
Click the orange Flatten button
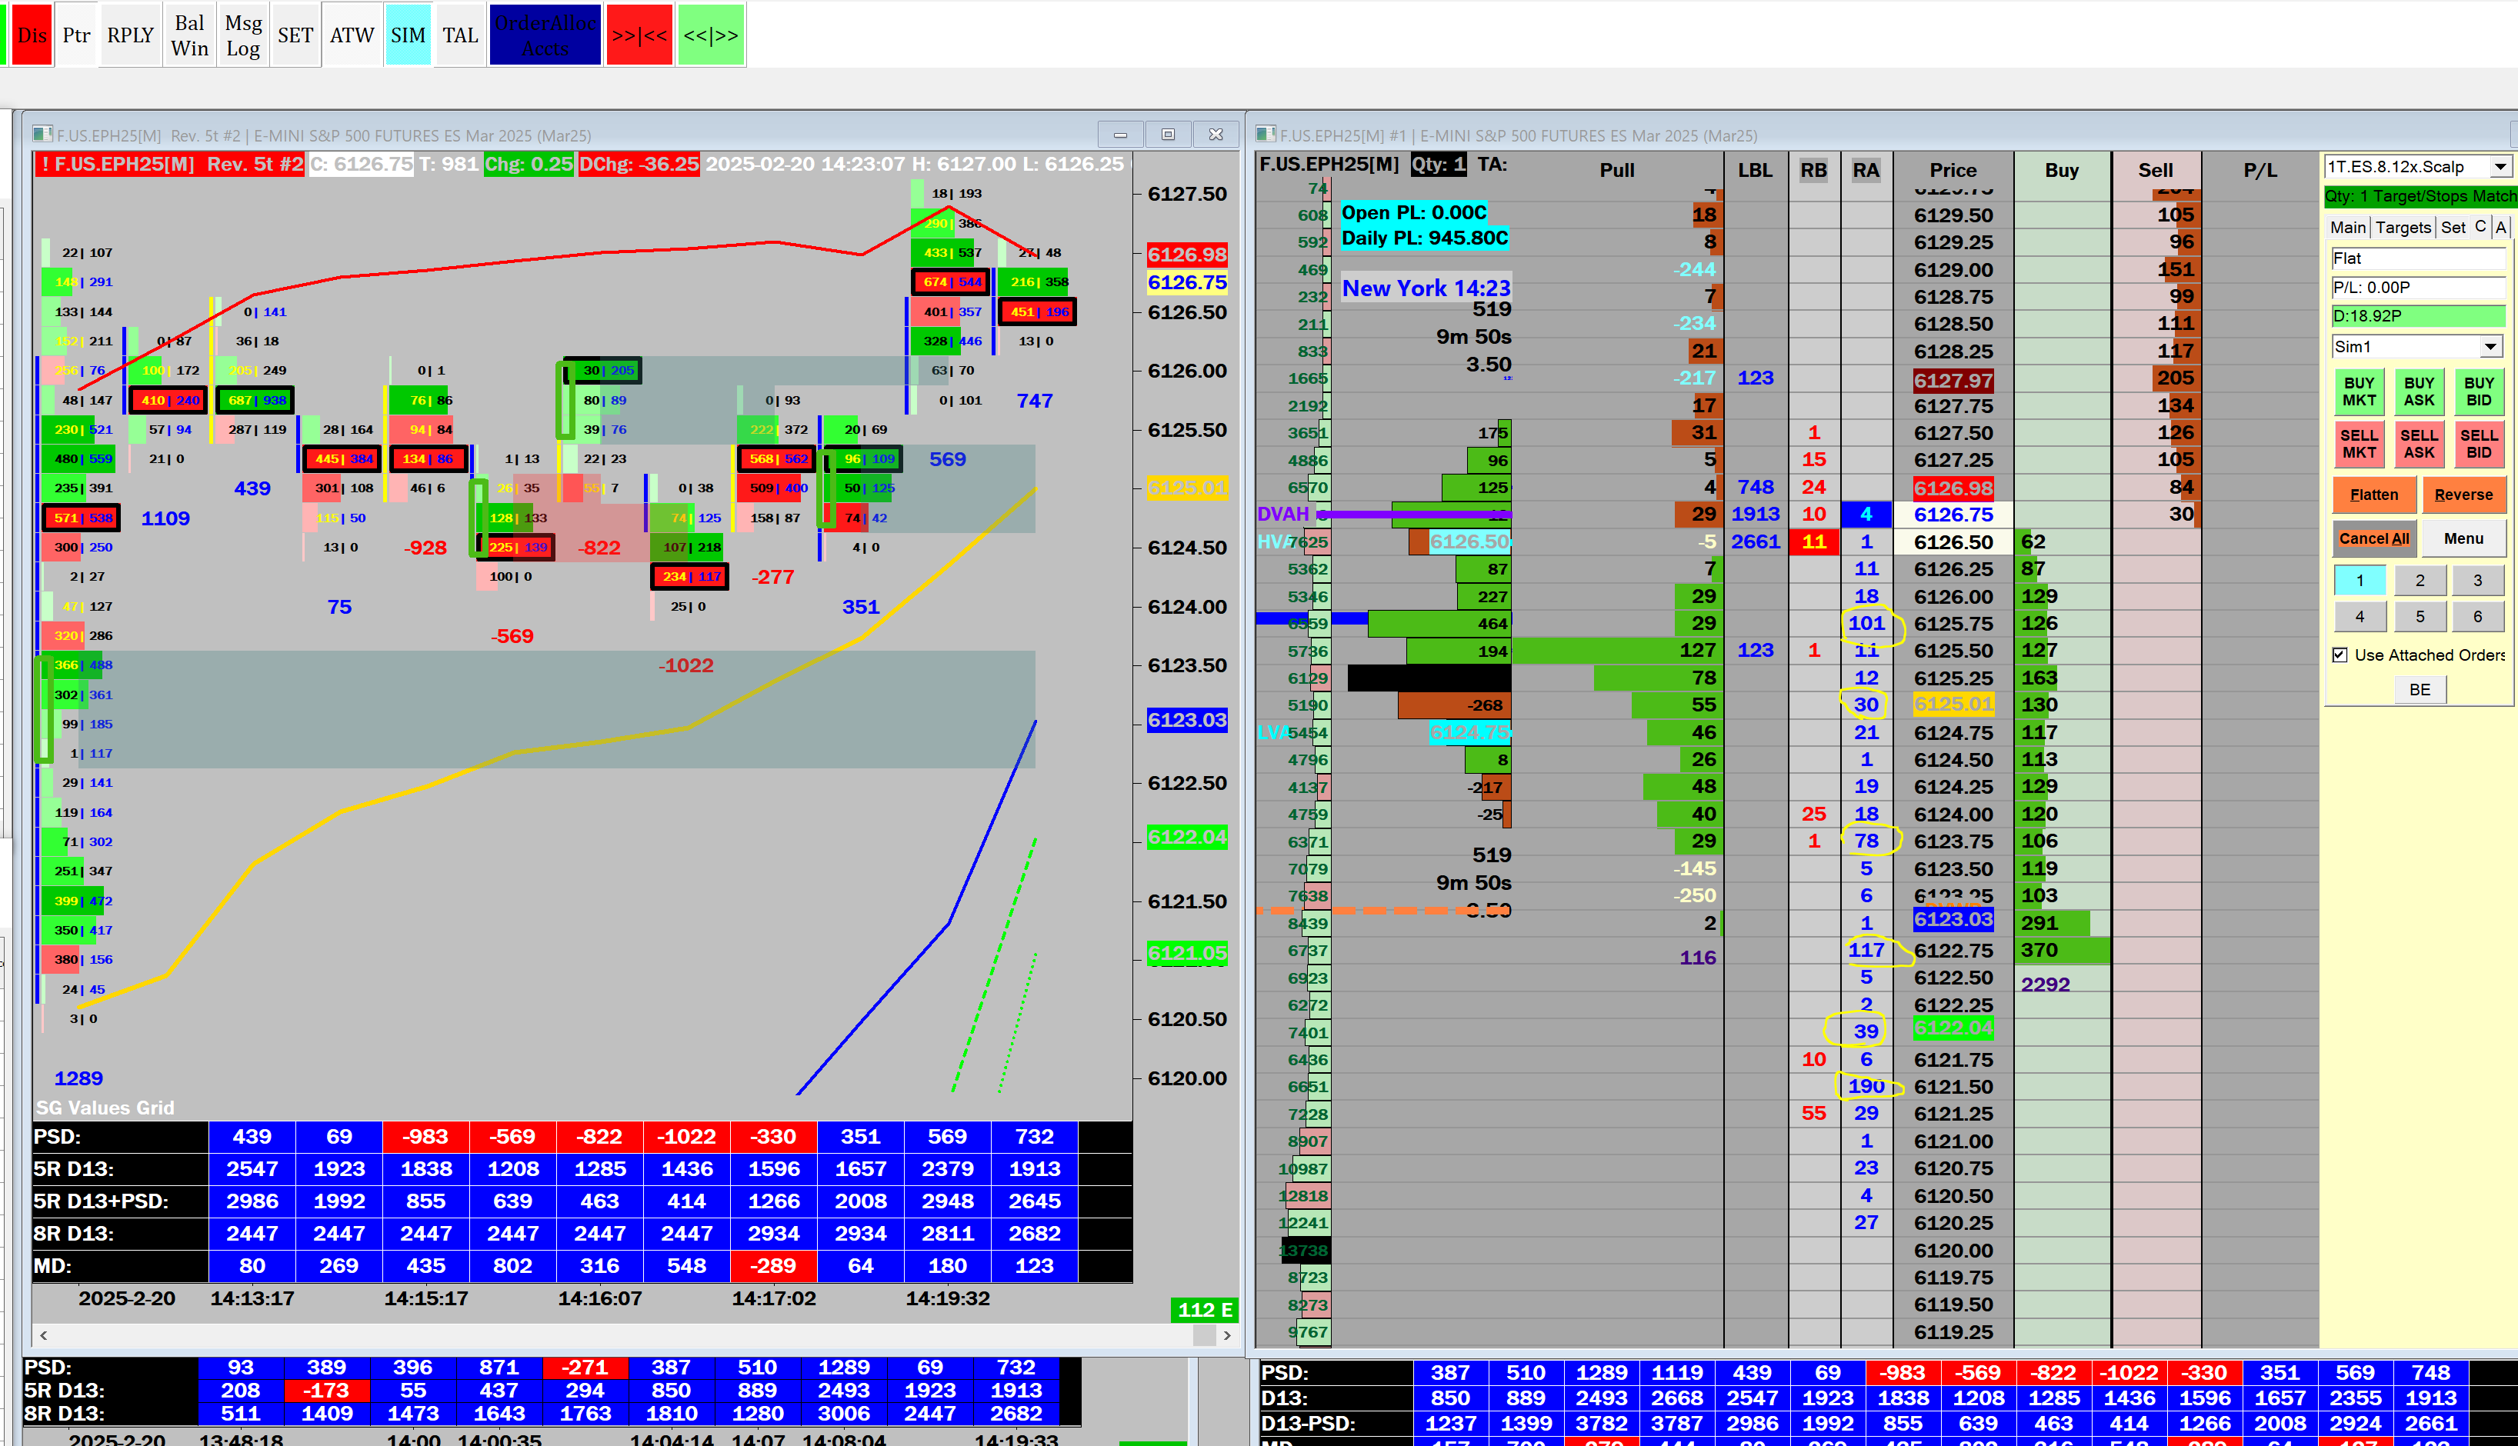pos(2374,495)
